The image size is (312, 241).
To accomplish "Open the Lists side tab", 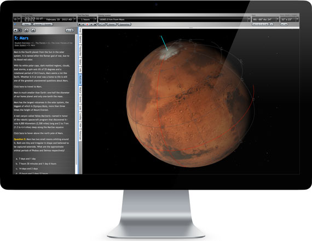I will click(x=80, y=108).
